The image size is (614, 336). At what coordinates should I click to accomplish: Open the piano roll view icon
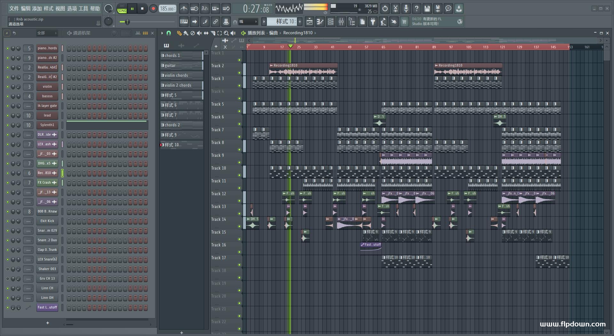[320, 22]
